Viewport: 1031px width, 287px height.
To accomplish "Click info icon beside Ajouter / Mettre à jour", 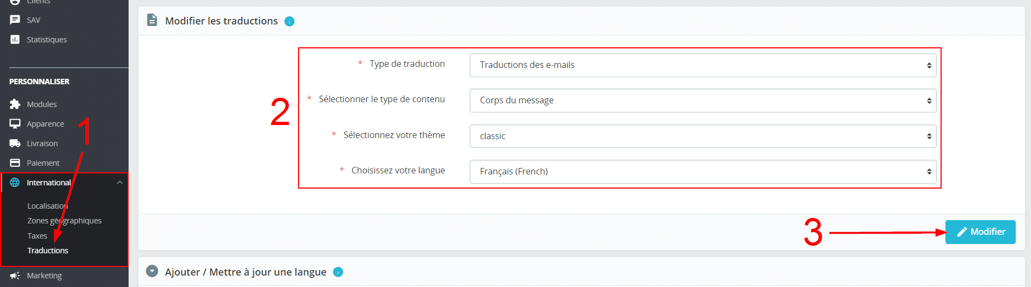I will [x=338, y=272].
